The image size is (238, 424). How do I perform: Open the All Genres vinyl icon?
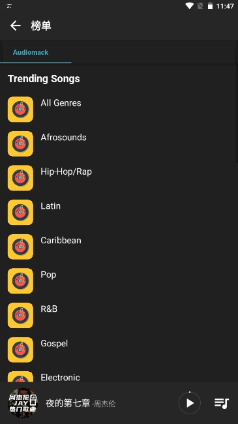[21, 109]
